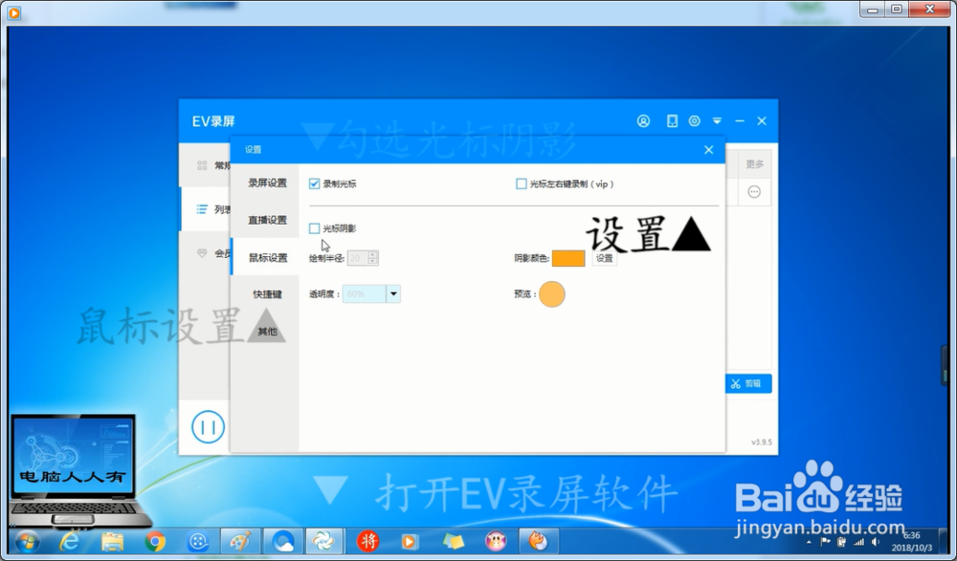Switch to 快捷键 tab
This screenshot has height=561, width=957.
coord(265,294)
